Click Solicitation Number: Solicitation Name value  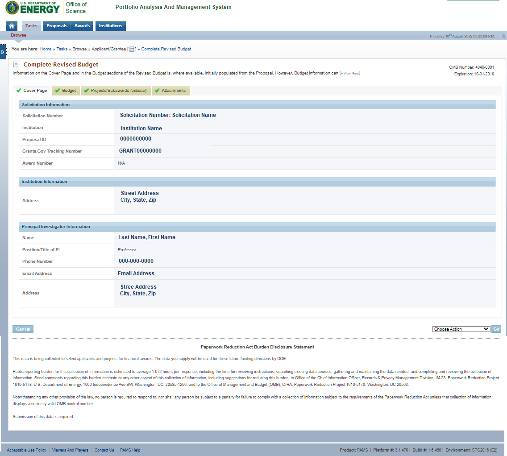pos(168,115)
